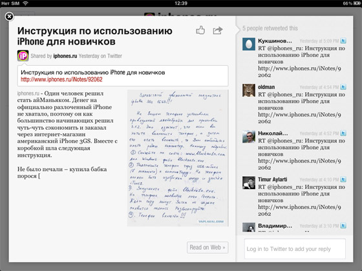Tap the 'Yesterday at 3:10 PM' timestamp
Screen dimensions: 362x271
319,226
